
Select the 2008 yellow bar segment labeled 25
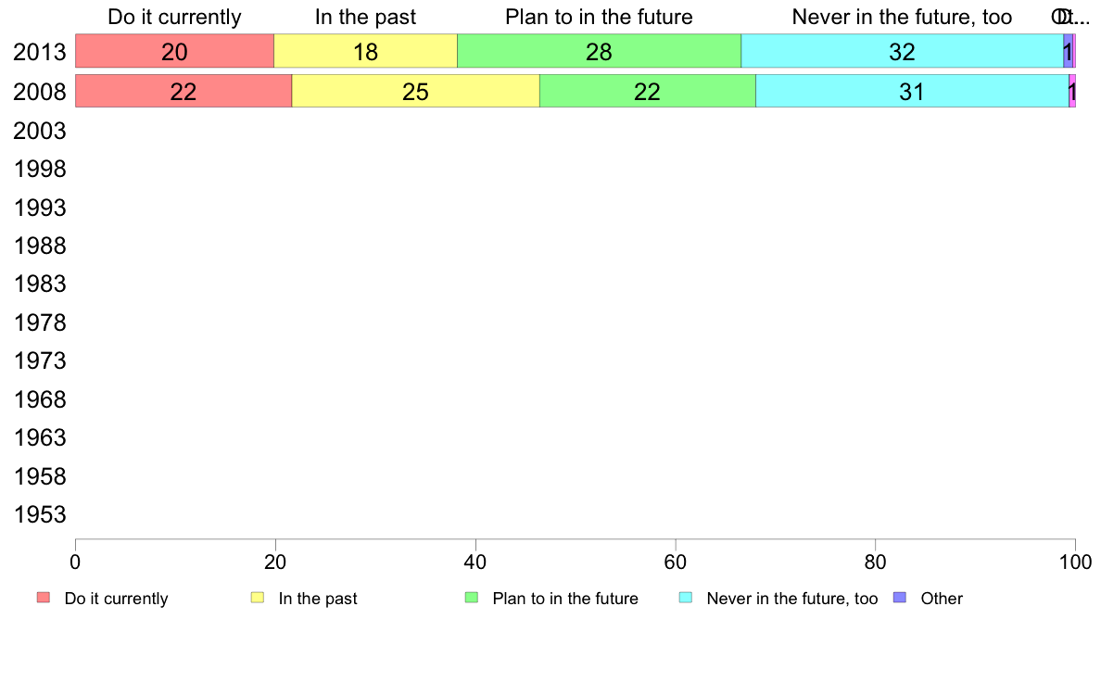click(416, 92)
